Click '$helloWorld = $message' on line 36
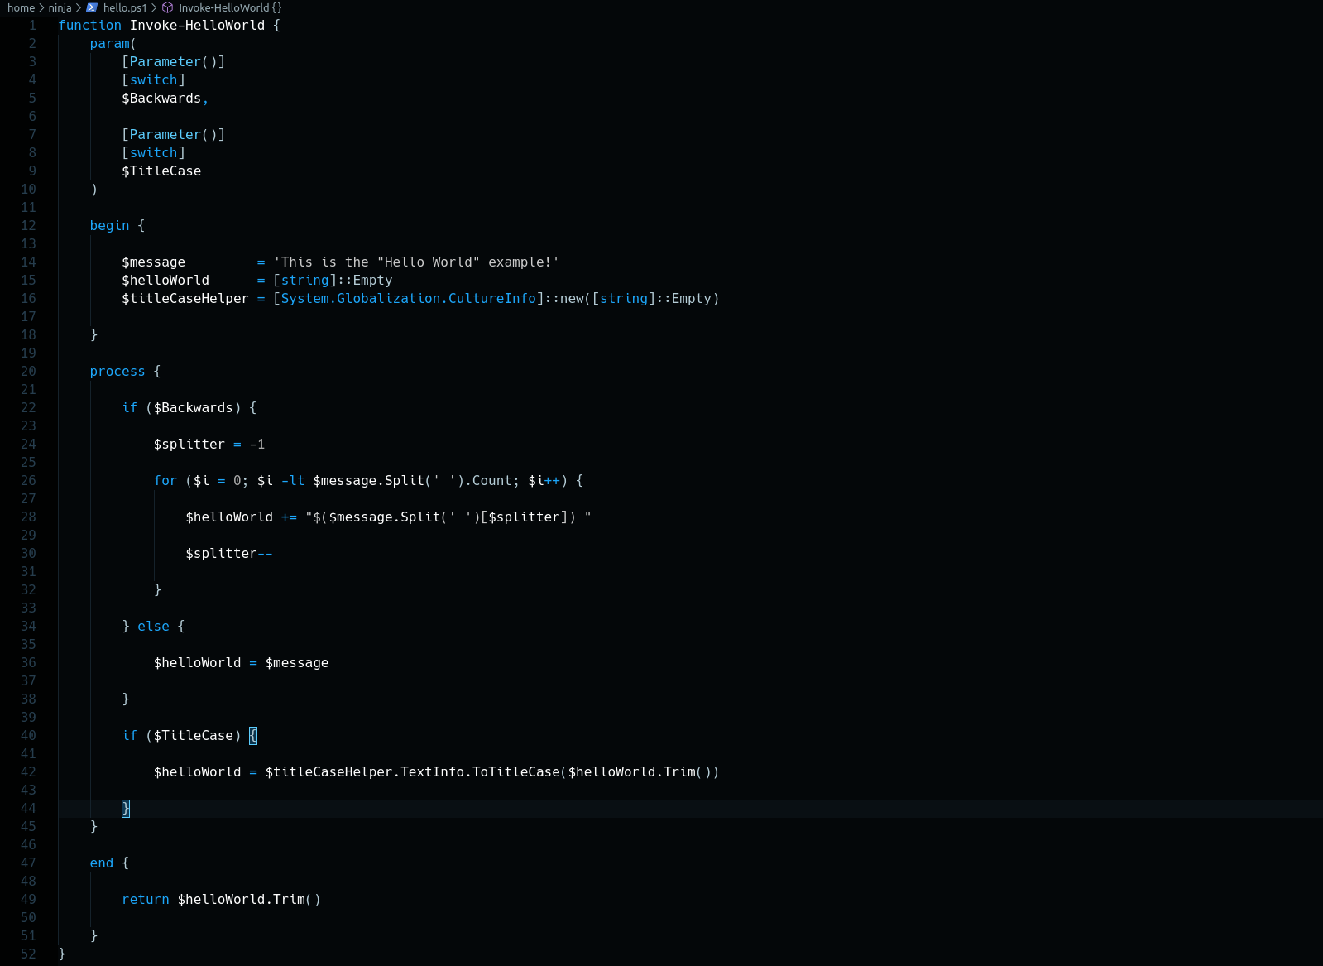The image size is (1323, 966). pos(242,663)
